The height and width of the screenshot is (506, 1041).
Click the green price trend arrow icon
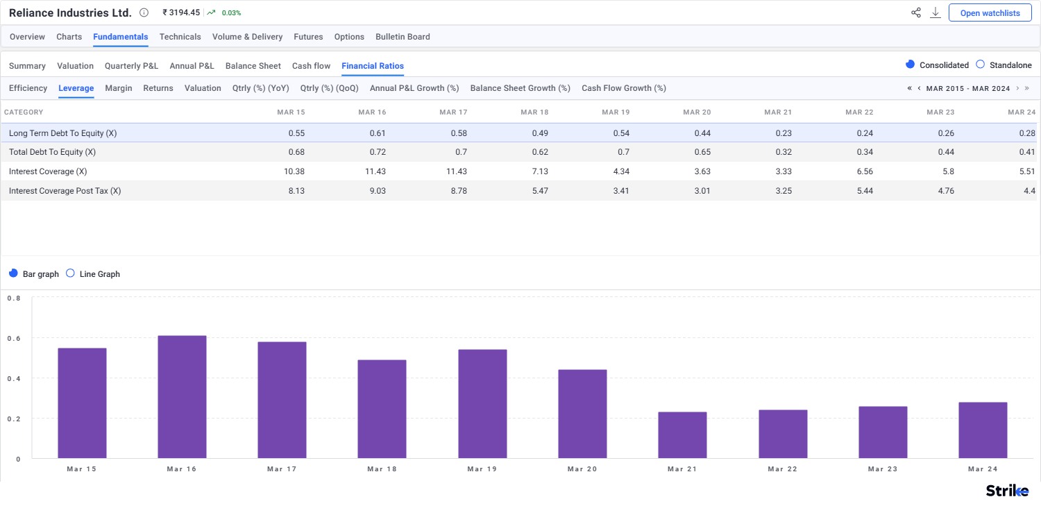click(211, 12)
